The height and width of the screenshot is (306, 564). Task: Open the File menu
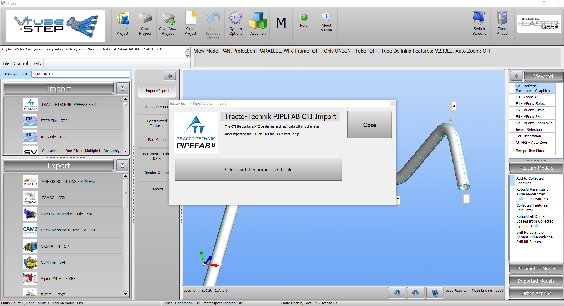click(6, 63)
